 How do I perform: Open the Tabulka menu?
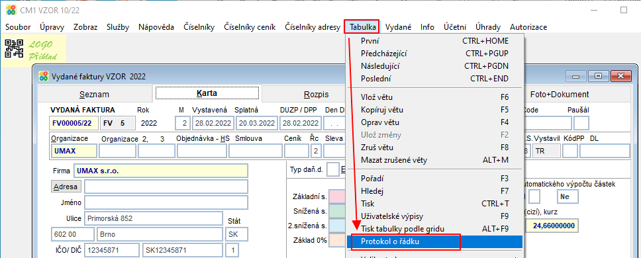pyautogui.click(x=363, y=27)
